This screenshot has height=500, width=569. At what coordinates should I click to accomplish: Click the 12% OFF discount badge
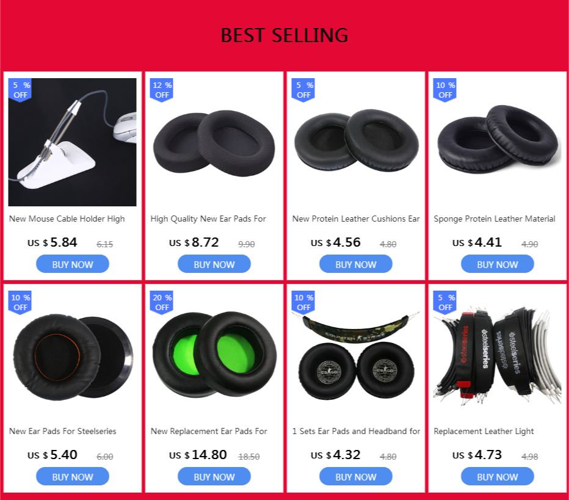coord(162,90)
